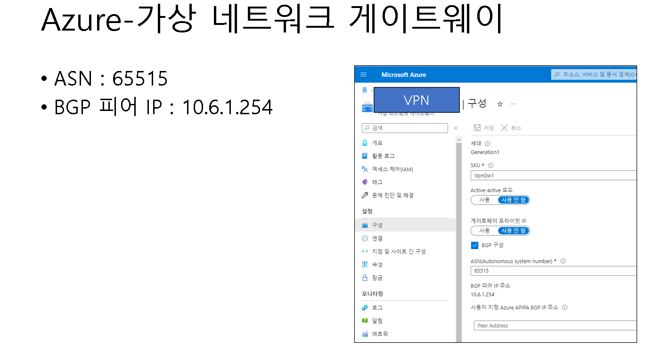Click the Microsoft Azure home title
Image resolution: width=670 pixels, height=346 pixels.
(x=404, y=75)
